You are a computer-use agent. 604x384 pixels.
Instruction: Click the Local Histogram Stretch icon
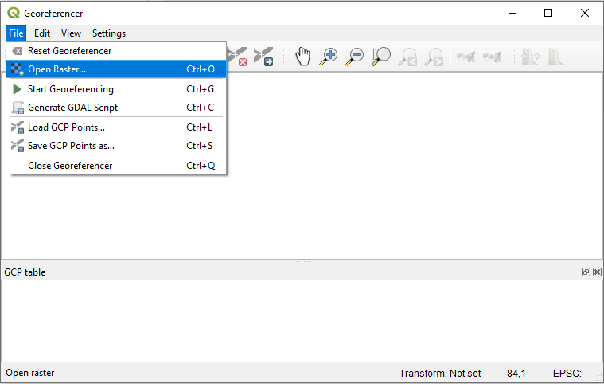(x=556, y=57)
